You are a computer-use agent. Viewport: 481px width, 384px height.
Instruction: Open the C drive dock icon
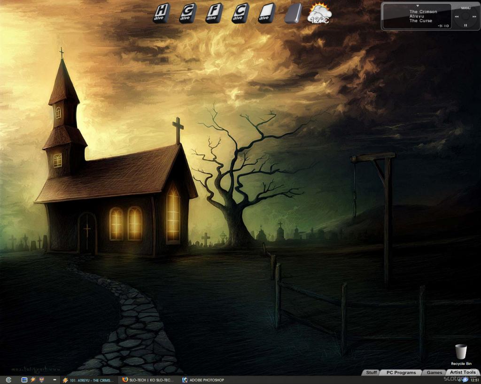tap(240, 13)
